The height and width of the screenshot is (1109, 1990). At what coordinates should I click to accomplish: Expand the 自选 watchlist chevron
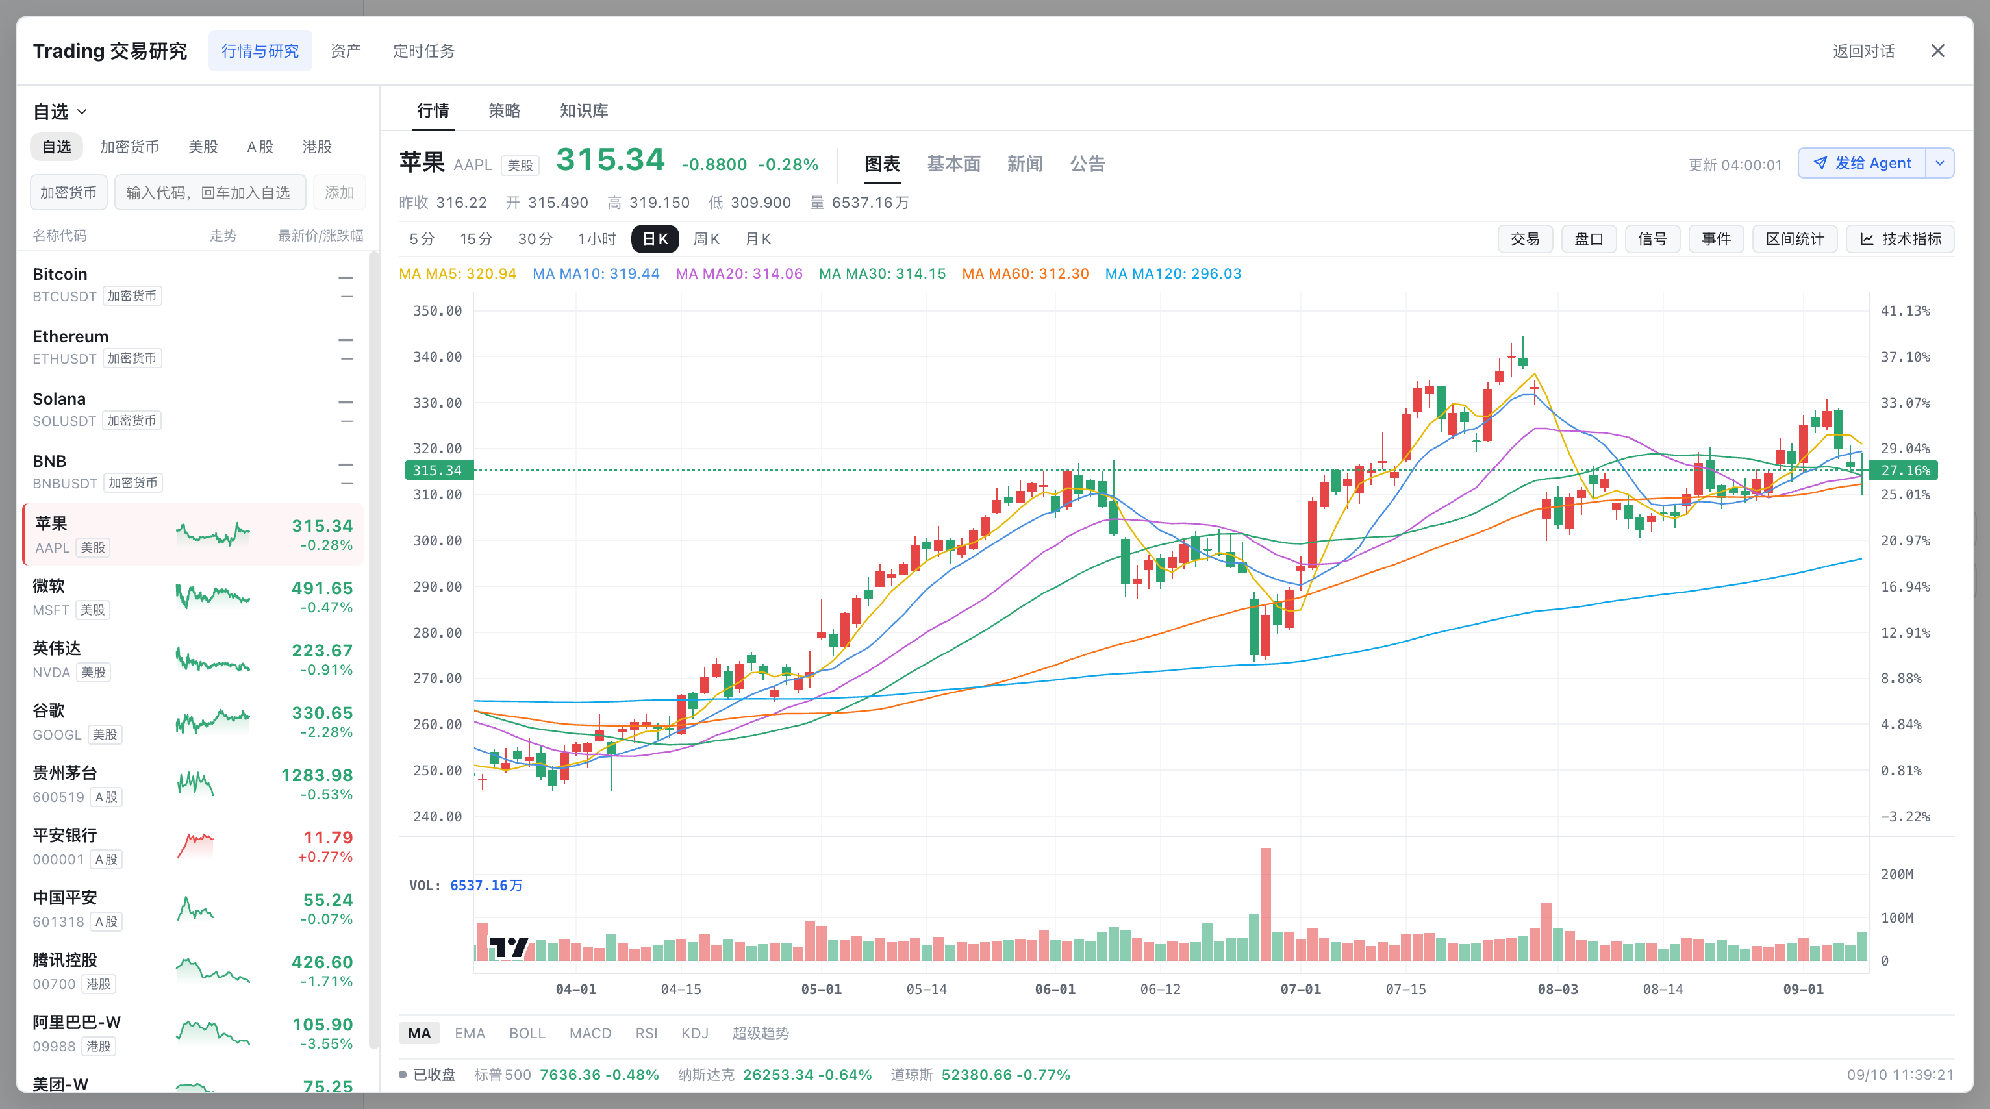pyautogui.click(x=82, y=112)
